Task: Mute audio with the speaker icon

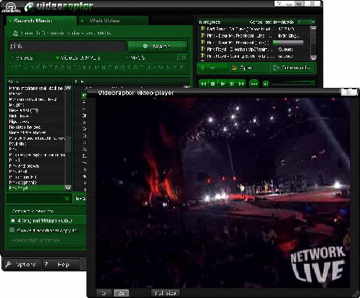Action: (x=266, y=84)
